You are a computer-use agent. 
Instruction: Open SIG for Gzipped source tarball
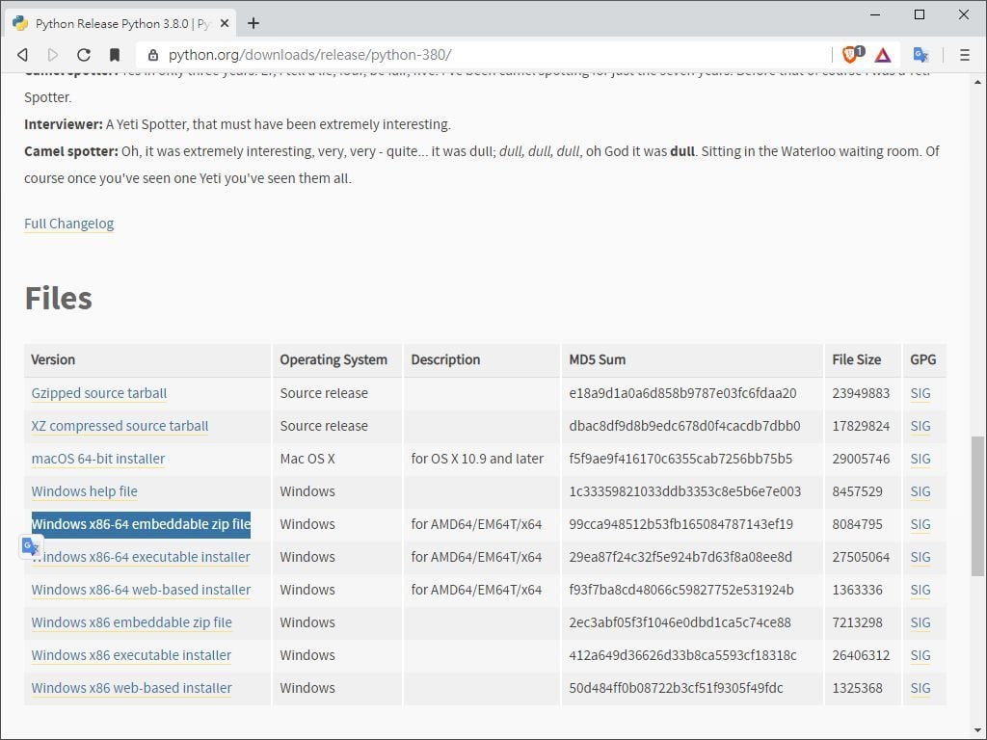pyautogui.click(x=920, y=393)
